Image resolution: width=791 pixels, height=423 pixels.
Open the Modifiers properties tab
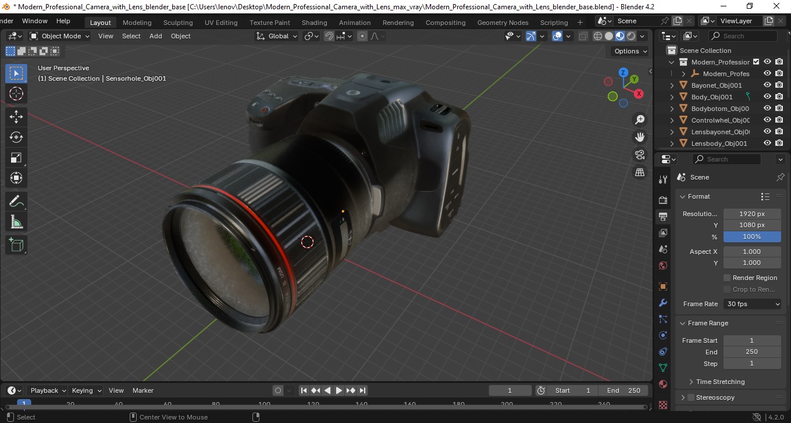pos(662,303)
